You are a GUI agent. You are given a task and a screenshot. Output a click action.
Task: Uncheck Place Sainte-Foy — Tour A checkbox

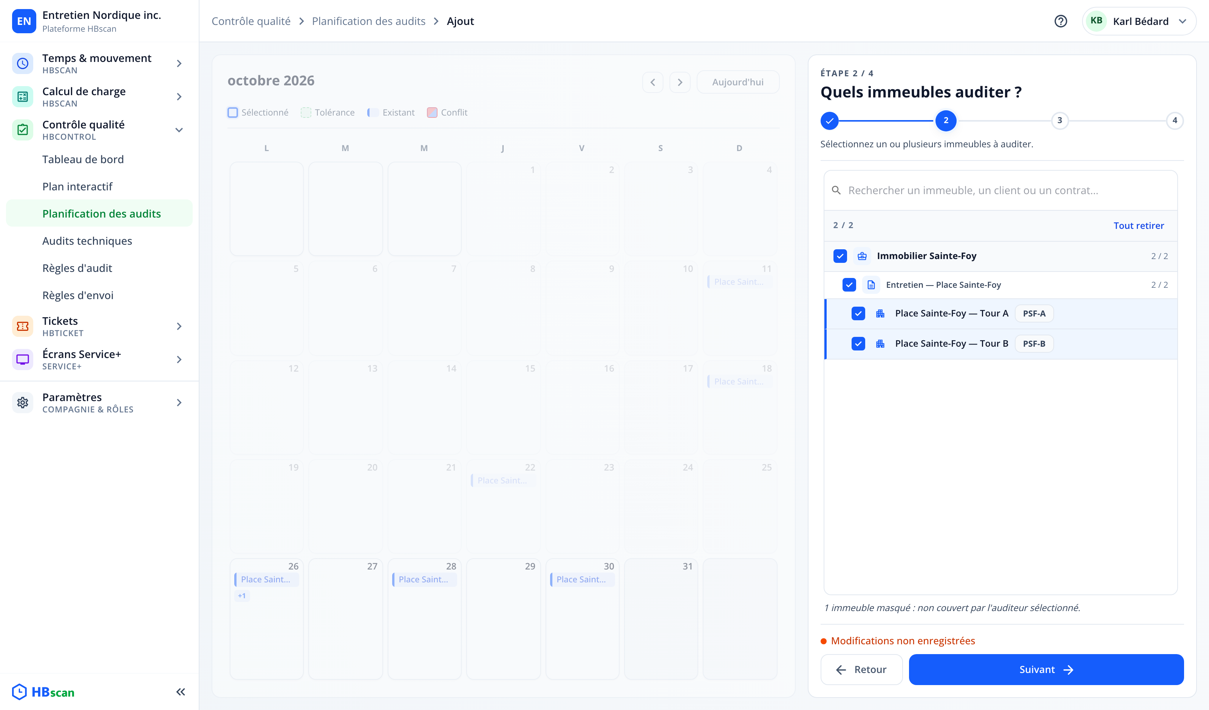click(858, 314)
